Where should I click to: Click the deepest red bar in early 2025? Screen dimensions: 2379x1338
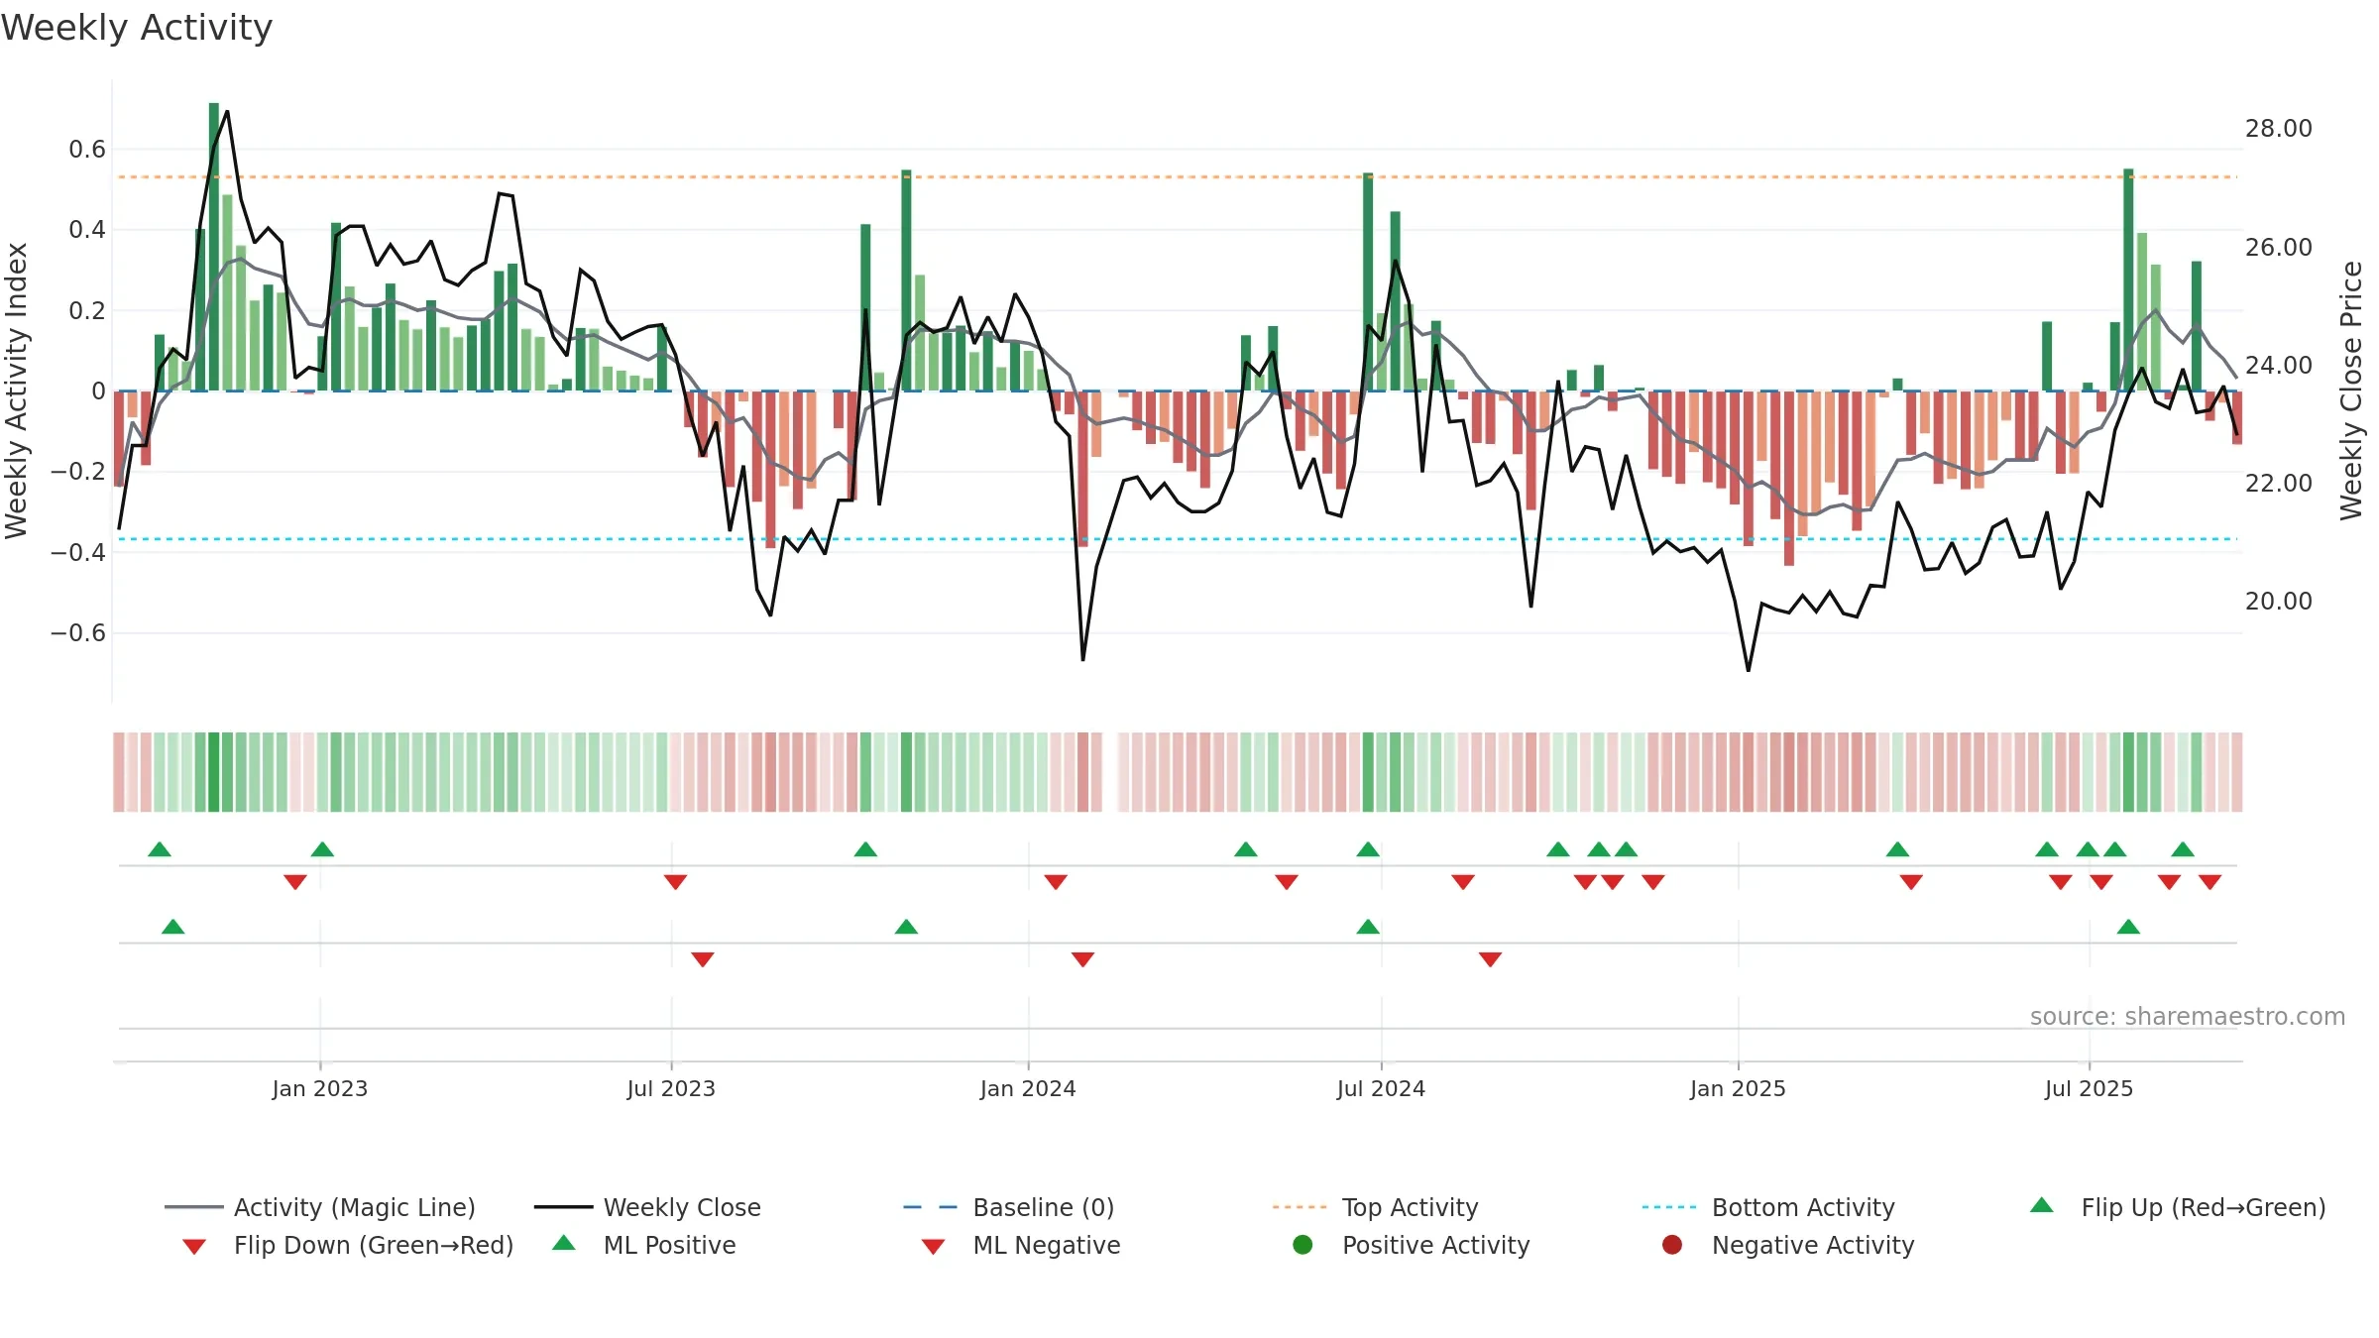(1789, 479)
